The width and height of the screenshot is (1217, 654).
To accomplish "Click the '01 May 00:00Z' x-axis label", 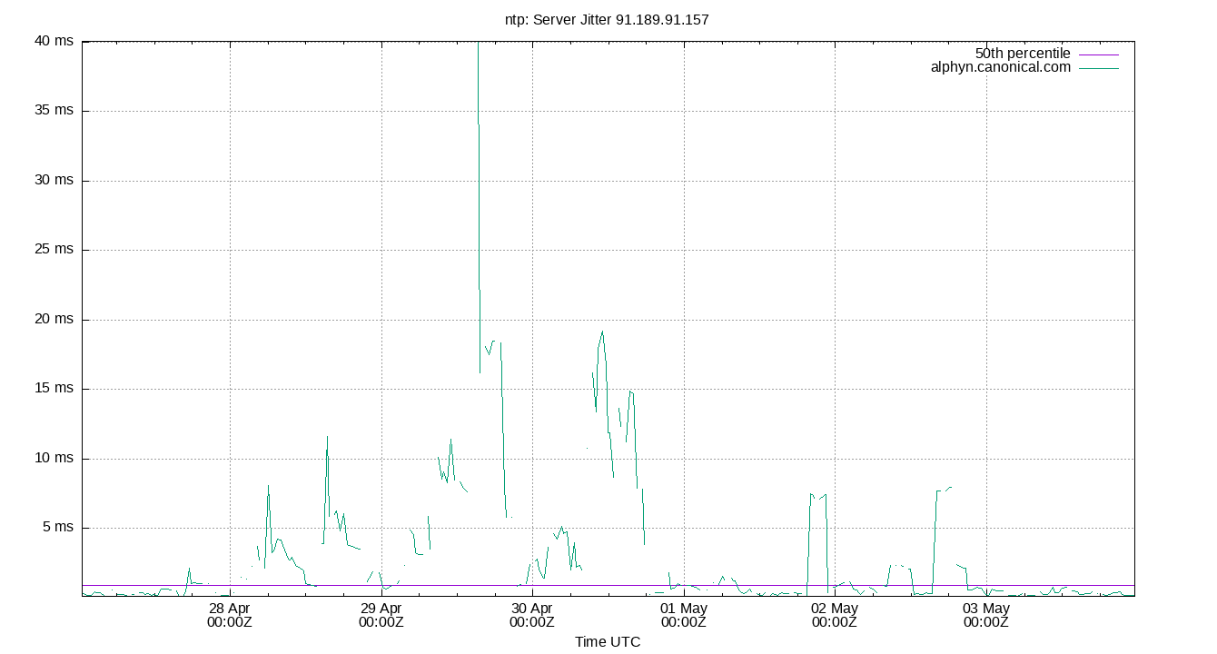I will [x=684, y=615].
